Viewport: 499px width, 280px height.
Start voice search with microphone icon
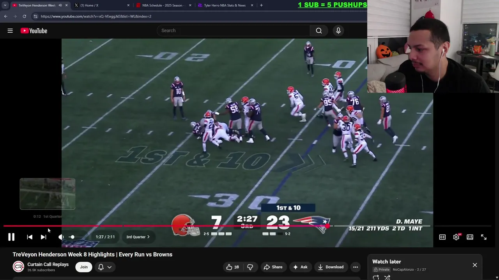coord(338,31)
